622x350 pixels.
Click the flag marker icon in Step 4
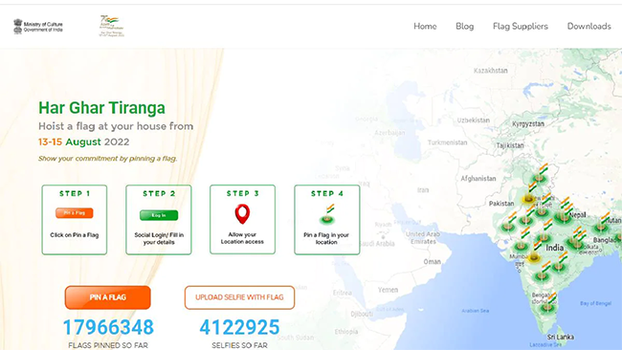coord(327,214)
